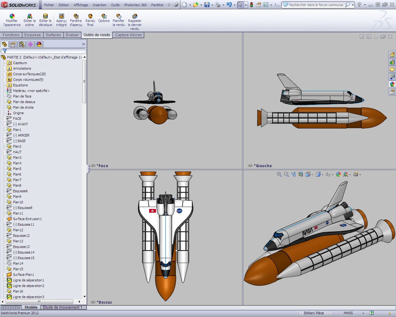Open the Fichier menu
Screen dimensions: 396x317
pyautogui.click(x=49, y=5)
